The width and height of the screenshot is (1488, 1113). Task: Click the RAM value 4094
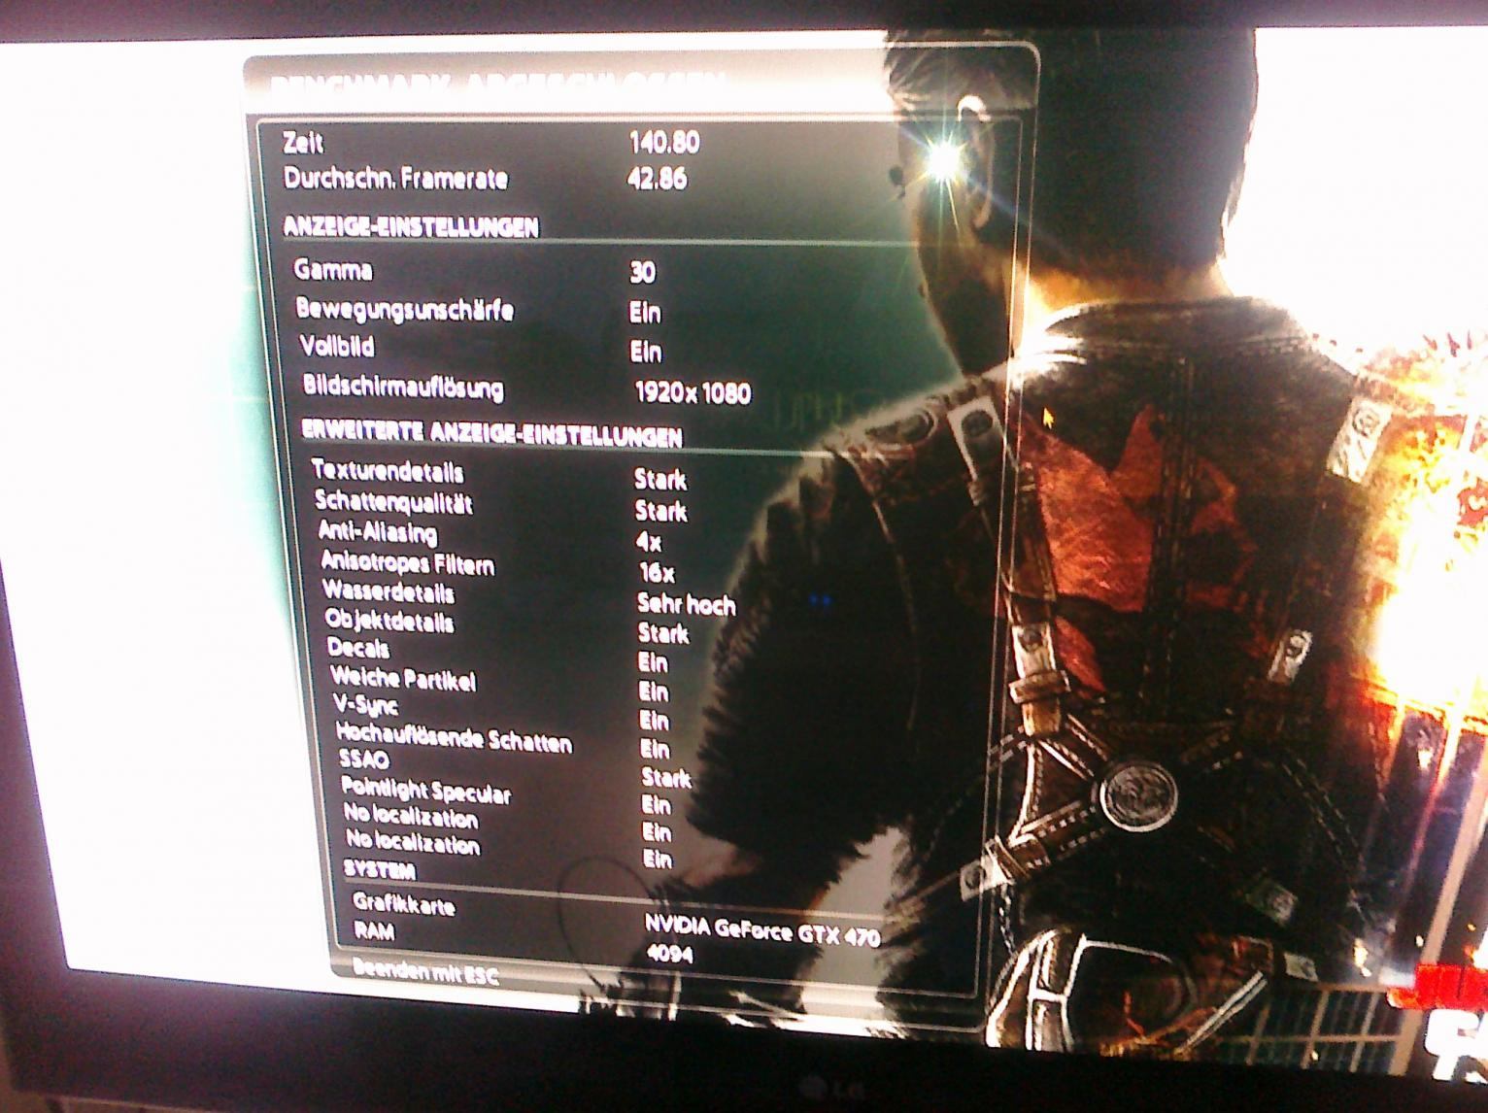[670, 954]
